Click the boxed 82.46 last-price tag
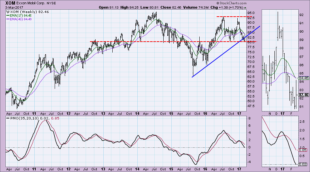 click(x=304, y=94)
